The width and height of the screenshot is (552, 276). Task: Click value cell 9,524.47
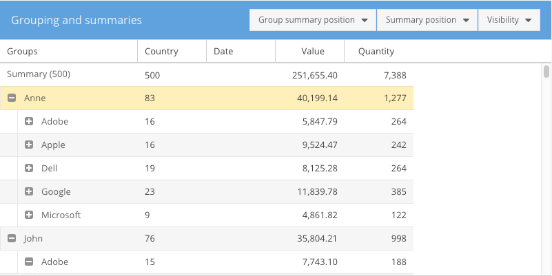click(320, 145)
